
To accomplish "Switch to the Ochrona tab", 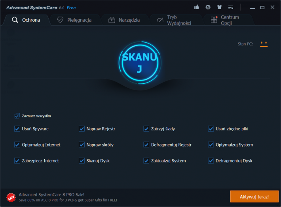I will click(26, 20).
